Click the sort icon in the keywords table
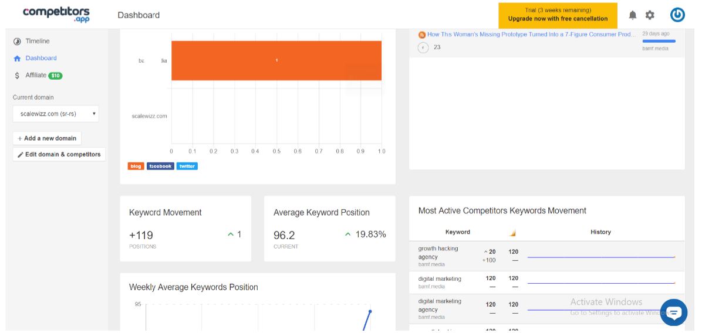The width and height of the screenshot is (702, 333). 513,232
